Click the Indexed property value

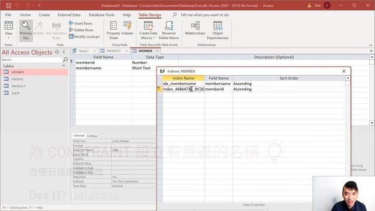click(134, 181)
